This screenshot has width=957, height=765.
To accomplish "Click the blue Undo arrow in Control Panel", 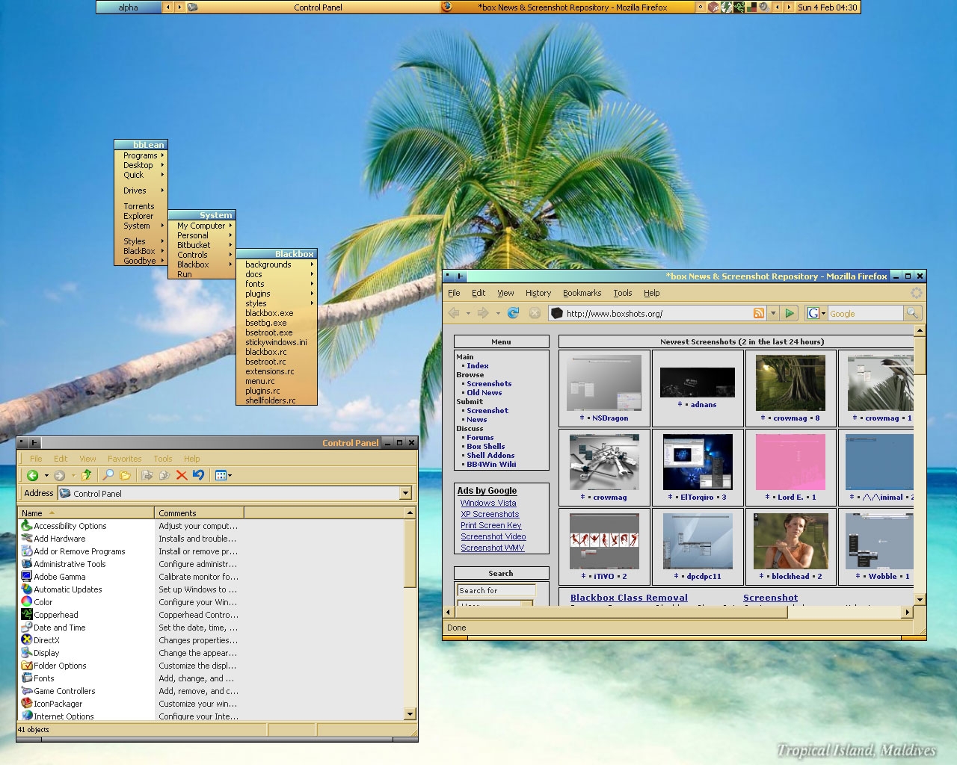I will (198, 475).
